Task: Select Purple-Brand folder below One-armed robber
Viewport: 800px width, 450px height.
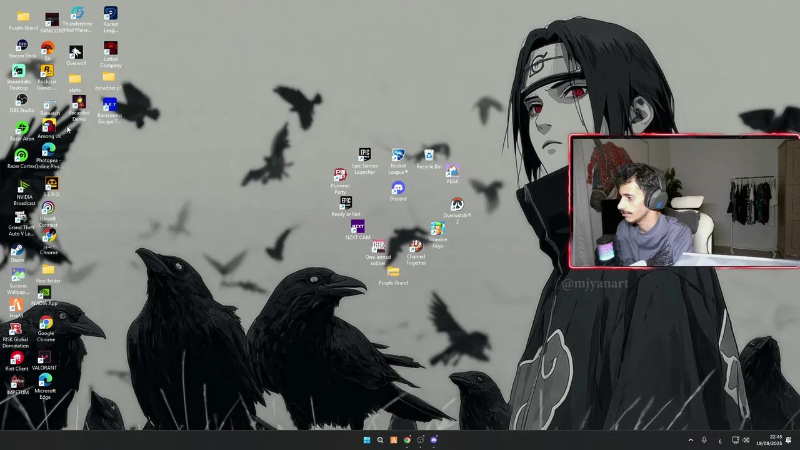Action: point(393,276)
